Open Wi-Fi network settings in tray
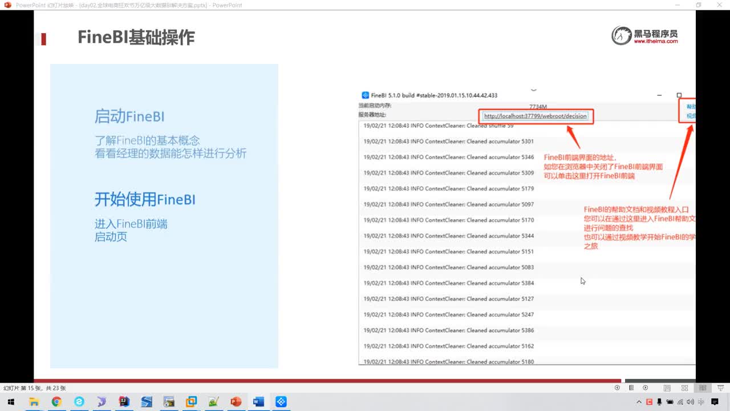This screenshot has height=411, width=730. coord(680,402)
